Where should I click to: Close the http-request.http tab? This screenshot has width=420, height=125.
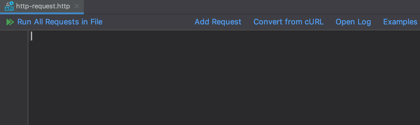pos(77,6)
